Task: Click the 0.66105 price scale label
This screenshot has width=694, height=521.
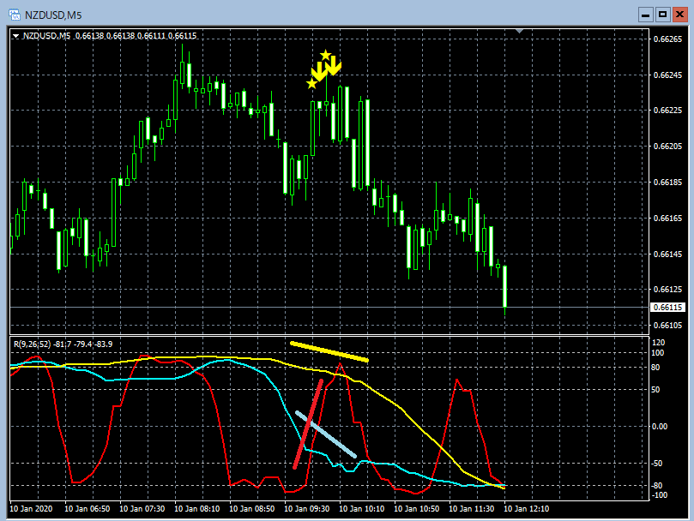Action: click(x=668, y=325)
